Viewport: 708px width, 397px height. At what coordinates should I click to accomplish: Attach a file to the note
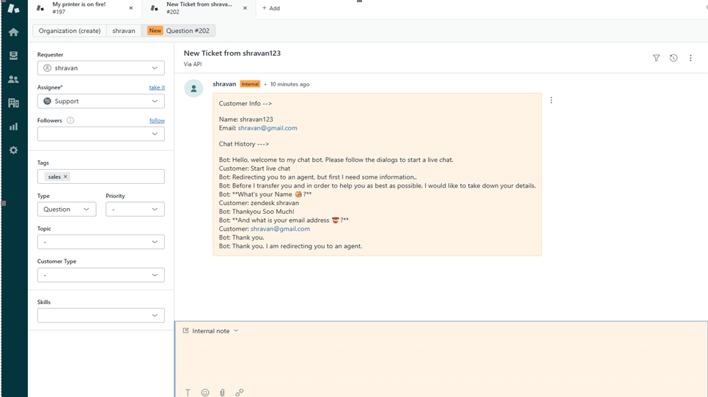click(x=222, y=393)
